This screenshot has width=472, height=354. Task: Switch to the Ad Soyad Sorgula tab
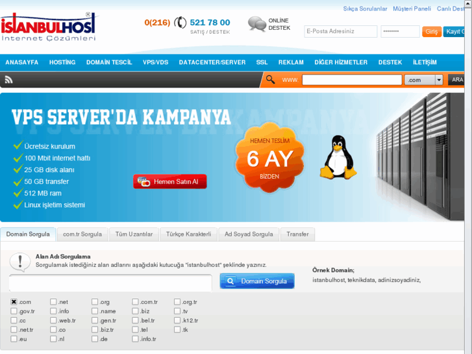point(249,234)
